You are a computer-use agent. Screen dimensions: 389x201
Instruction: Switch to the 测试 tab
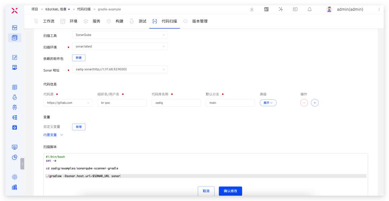pos(138,21)
